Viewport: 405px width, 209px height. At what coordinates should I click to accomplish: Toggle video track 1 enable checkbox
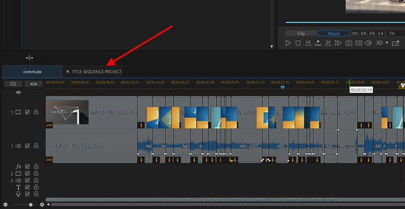[27, 112]
